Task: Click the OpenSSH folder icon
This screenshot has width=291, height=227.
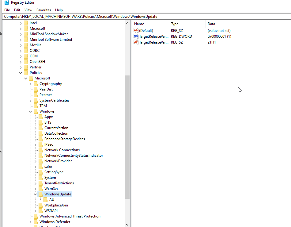Action: tap(26, 62)
